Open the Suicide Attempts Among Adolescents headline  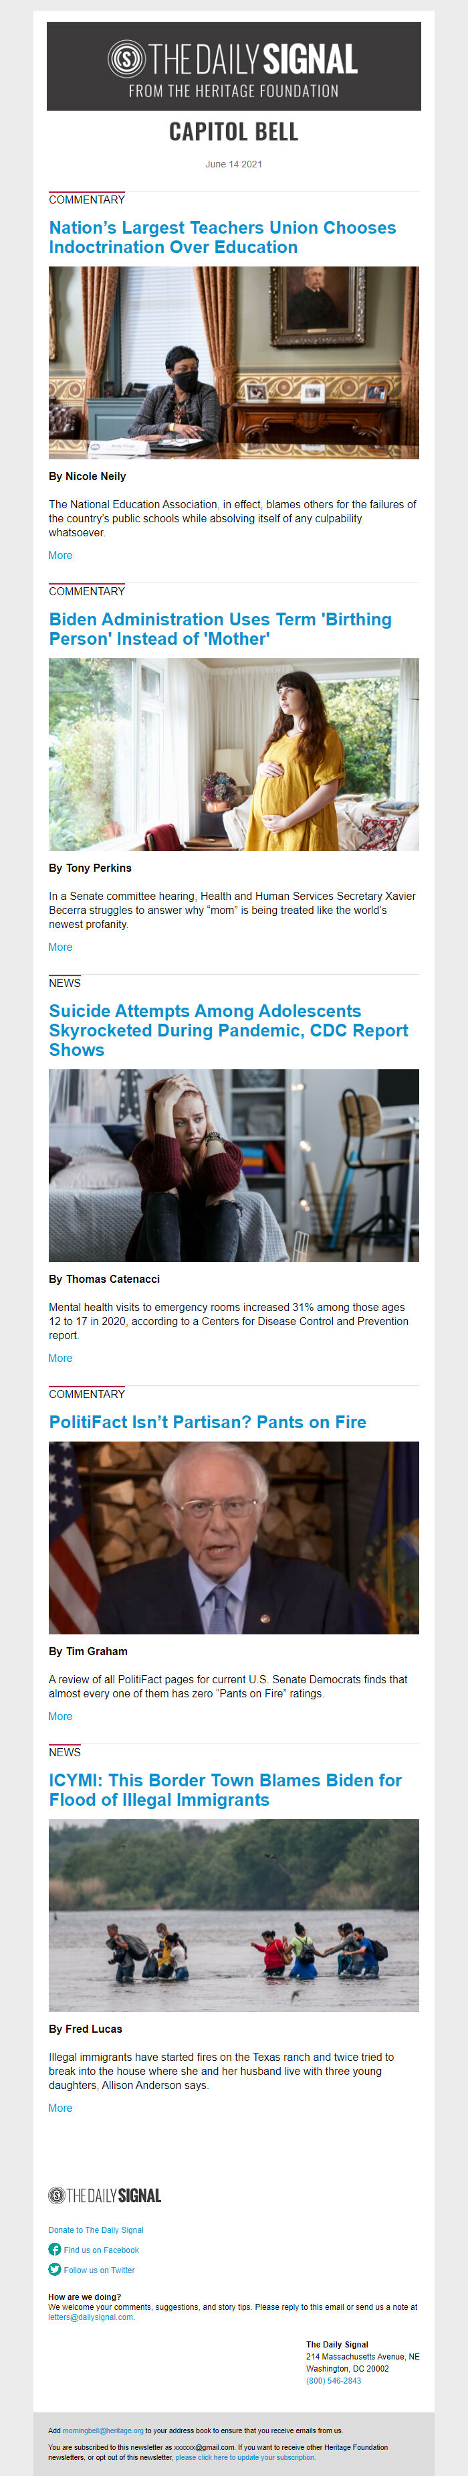coord(228,1030)
